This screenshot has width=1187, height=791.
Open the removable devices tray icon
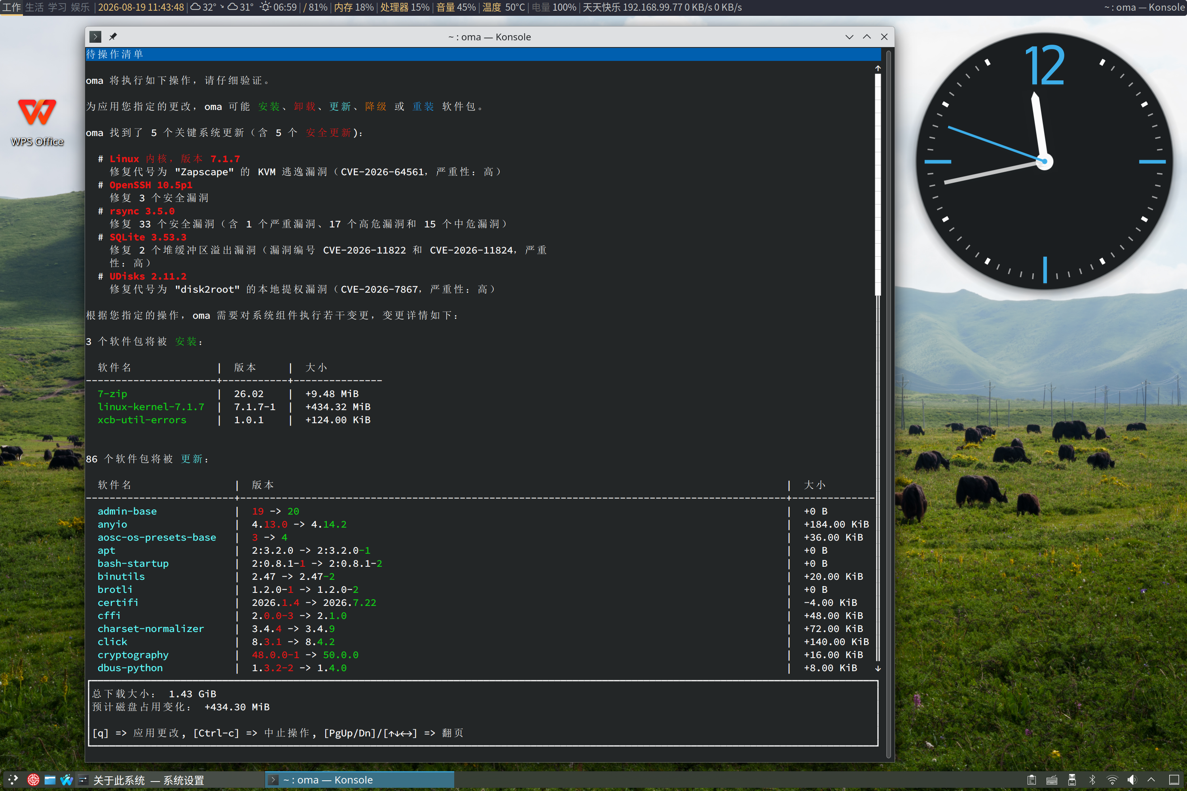pos(1072,780)
